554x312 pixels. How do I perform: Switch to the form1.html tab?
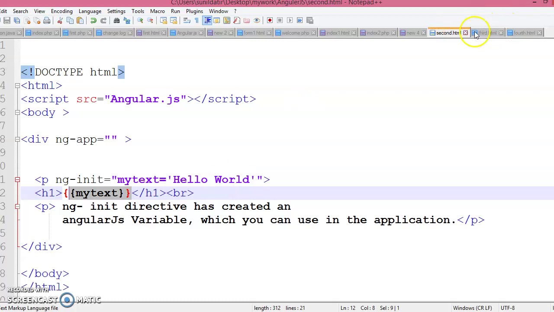(x=254, y=33)
